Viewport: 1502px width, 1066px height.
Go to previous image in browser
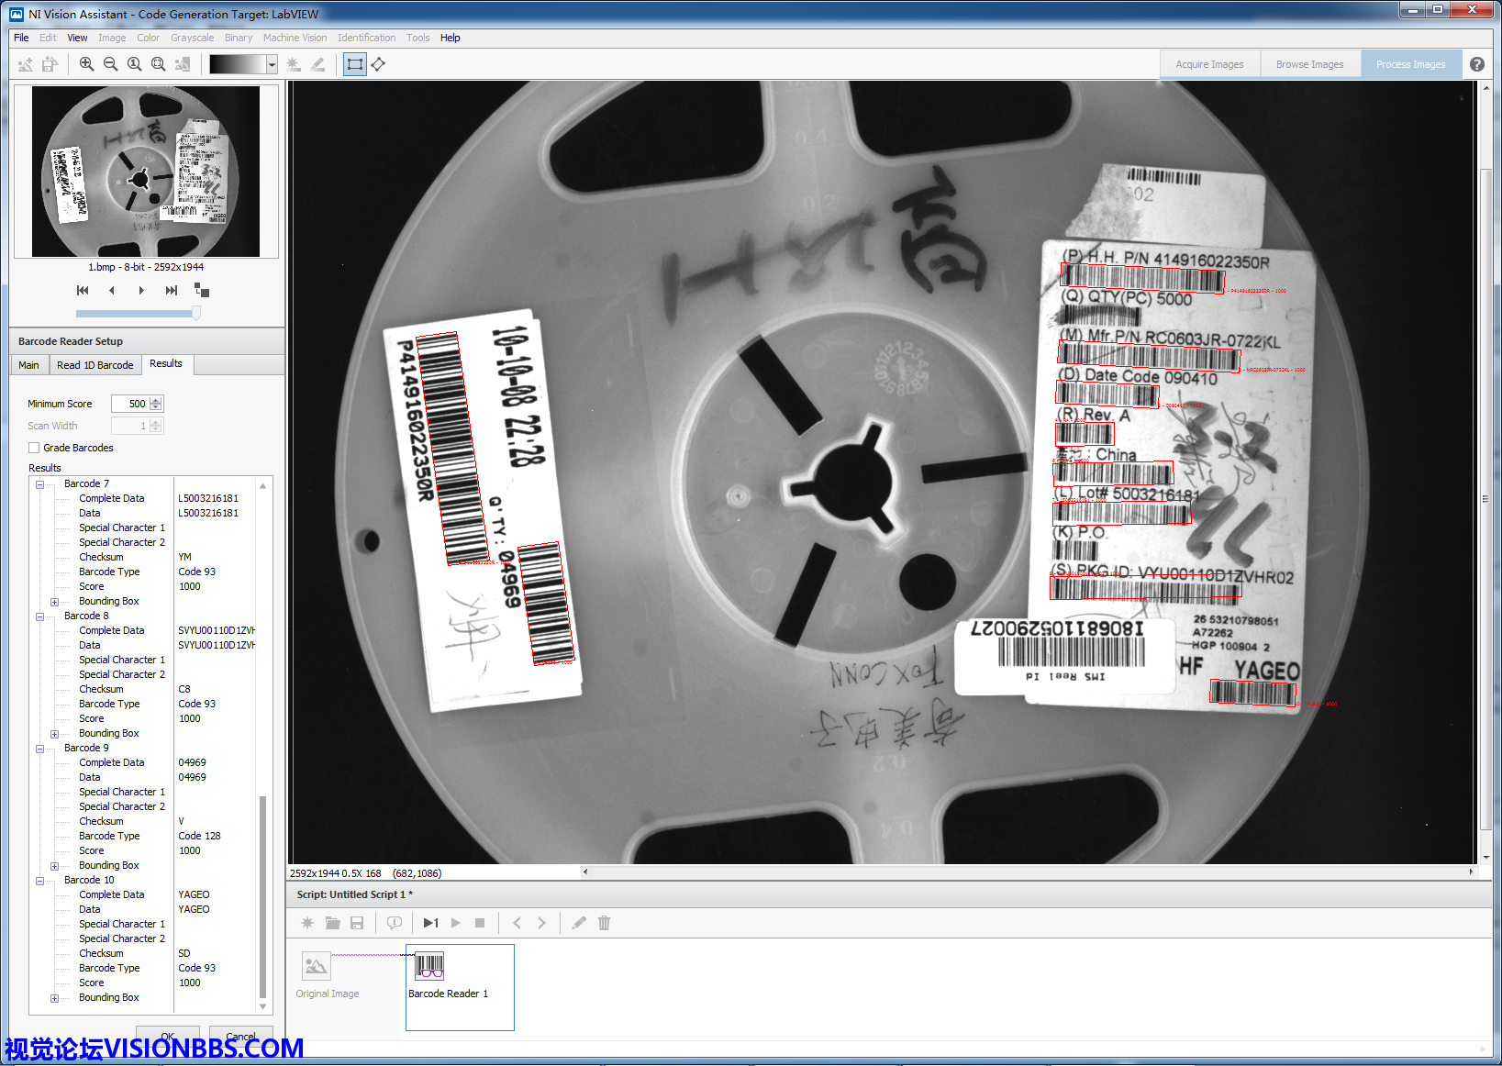(x=112, y=290)
